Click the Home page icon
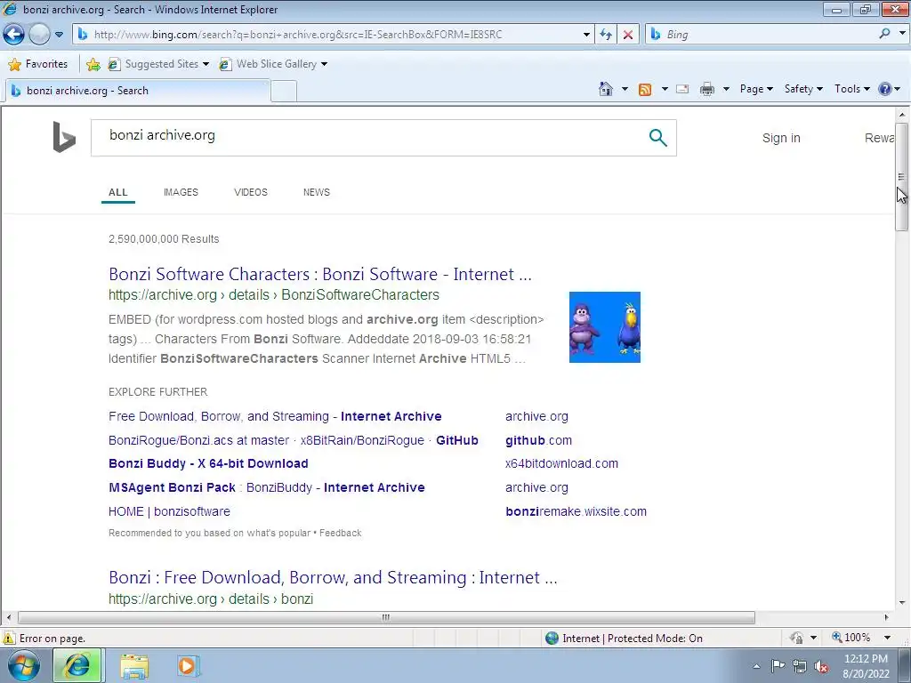The width and height of the screenshot is (911, 683). pyautogui.click(x=605, y=89)
